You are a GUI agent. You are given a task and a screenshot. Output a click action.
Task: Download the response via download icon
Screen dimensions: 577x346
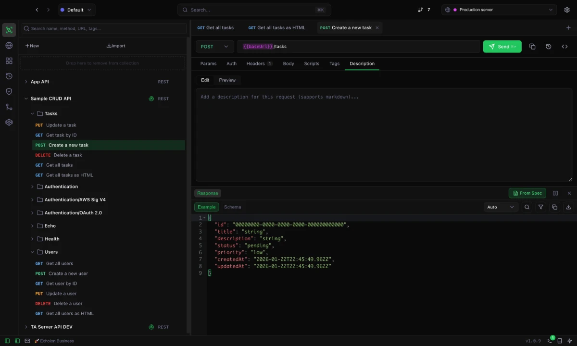click(x=568, y=207)
